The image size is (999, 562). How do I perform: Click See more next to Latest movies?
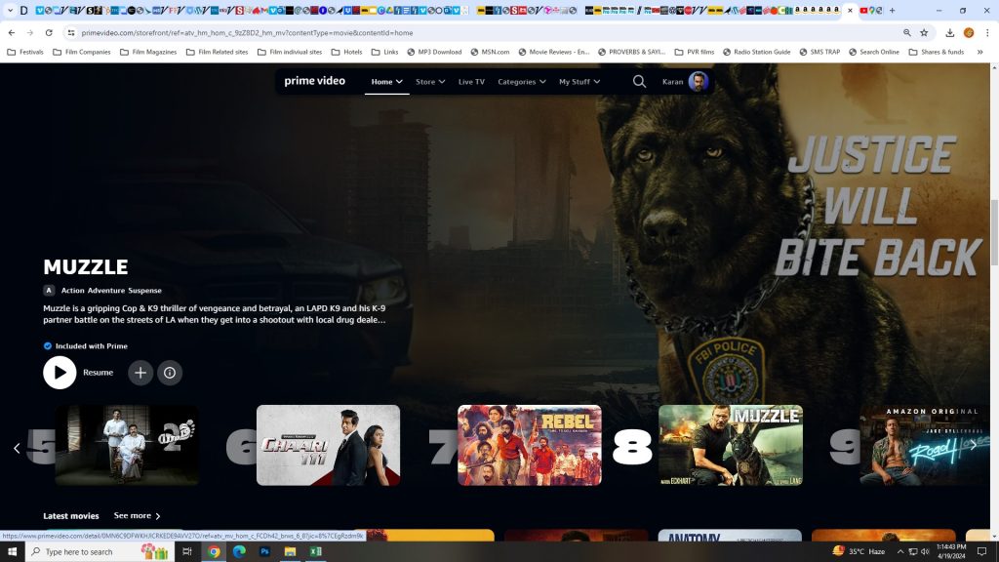click(x=137, y=515)
